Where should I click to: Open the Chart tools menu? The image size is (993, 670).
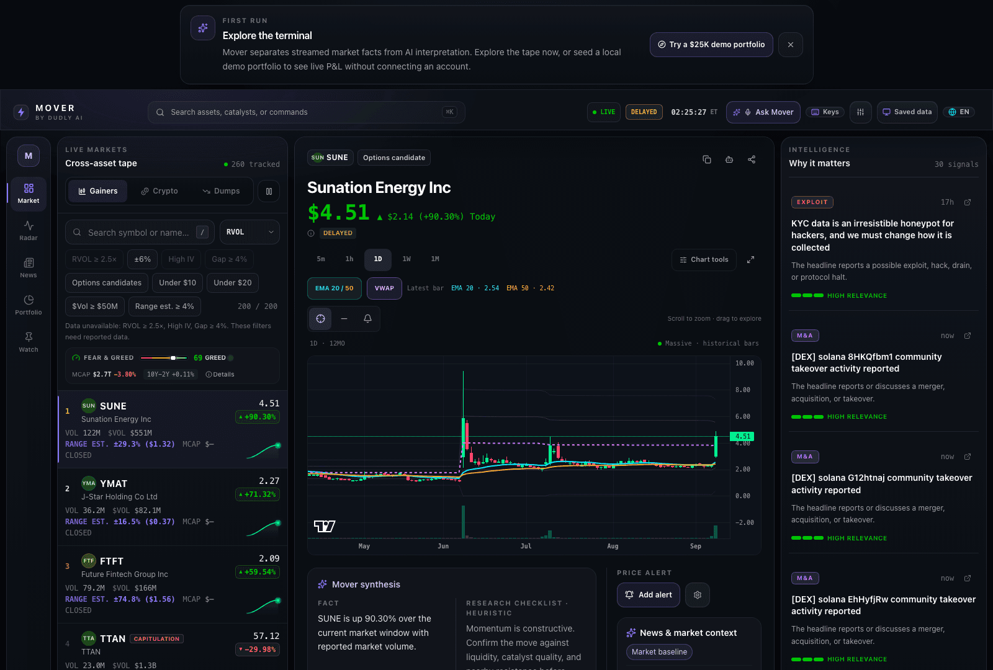[704, 260]
